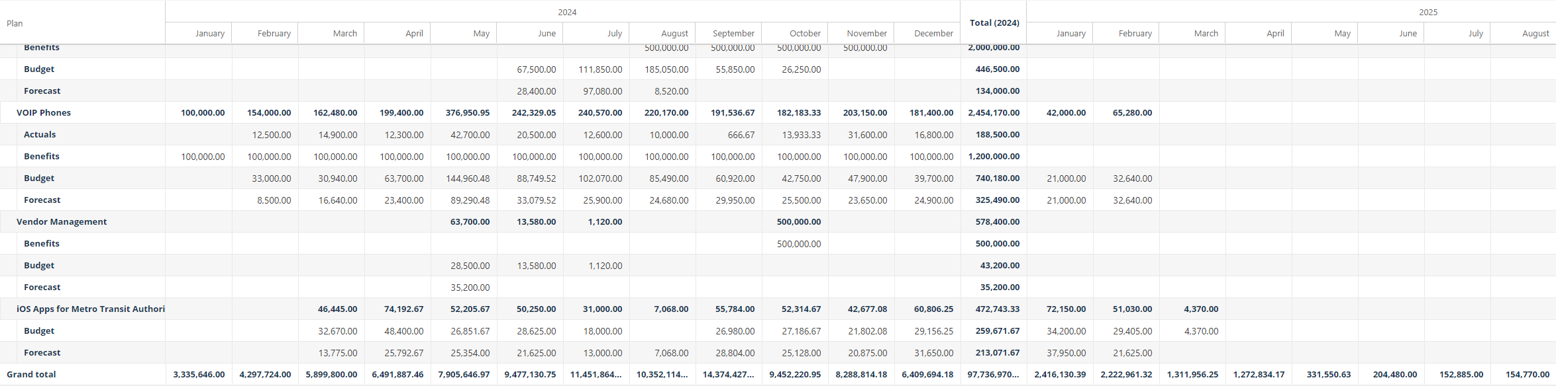Click the October column header
This screenshot has height=386, width=1556.
(795, 34)
